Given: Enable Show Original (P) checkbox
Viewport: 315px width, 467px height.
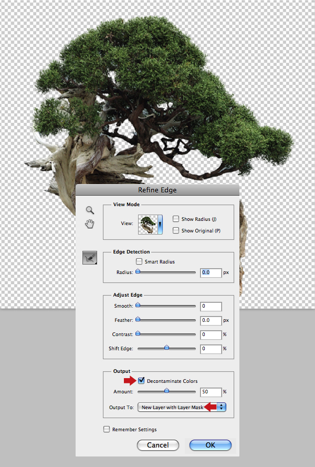Looking at the screenshot, I should tap(176, 230).
